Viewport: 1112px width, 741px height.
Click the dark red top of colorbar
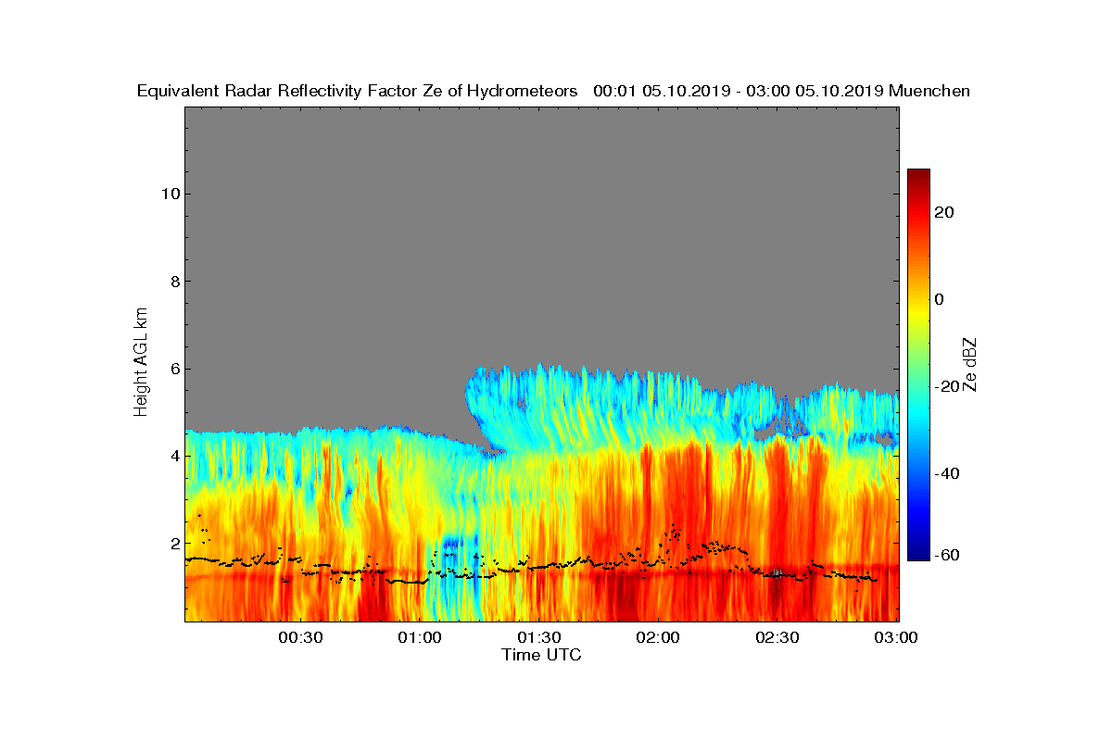tap(918, 175)
